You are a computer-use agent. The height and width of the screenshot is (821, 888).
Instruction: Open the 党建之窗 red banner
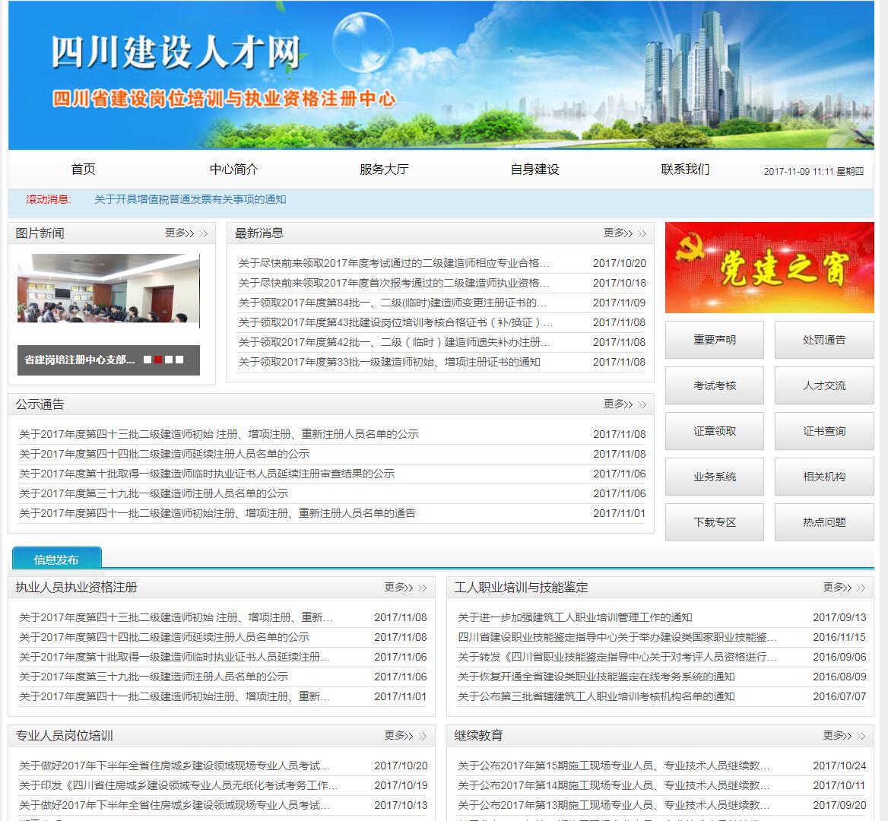769,268
